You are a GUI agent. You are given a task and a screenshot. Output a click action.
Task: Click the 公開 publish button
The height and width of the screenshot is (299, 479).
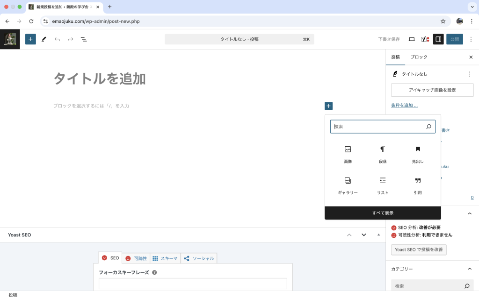455,39
